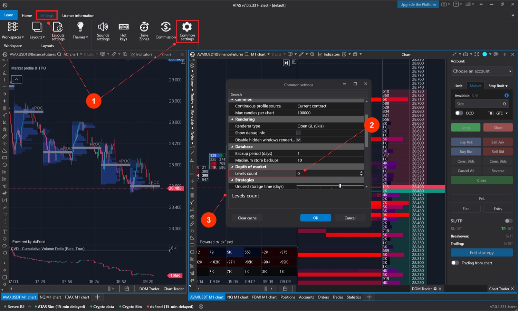518x311 pixels.
Task: Open Commission settings icon
Action: pyautogui.click(x=165, y=27)
